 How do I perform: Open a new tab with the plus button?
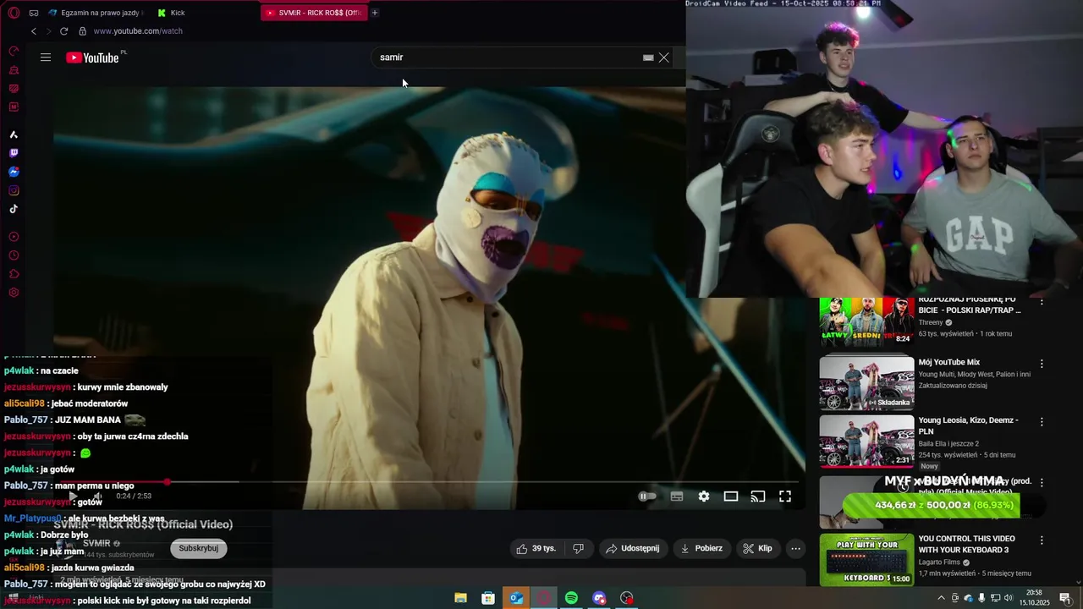pos(375,13)
